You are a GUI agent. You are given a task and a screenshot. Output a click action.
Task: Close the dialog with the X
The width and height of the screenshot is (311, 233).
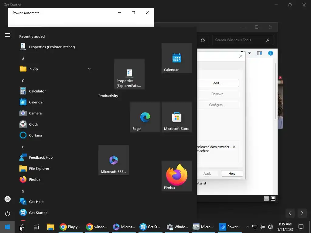coord(241,56)
